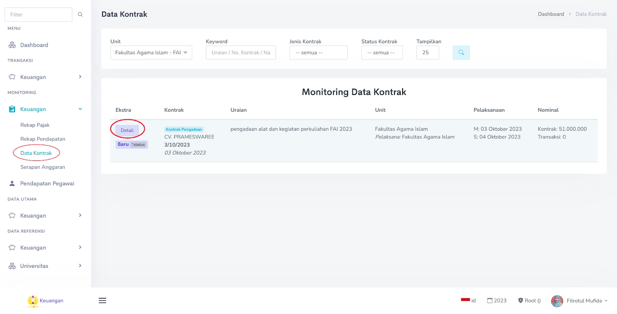Open the Dashboard sidebar item
This screenshot has height=314, width=617.
pos(34,45)
